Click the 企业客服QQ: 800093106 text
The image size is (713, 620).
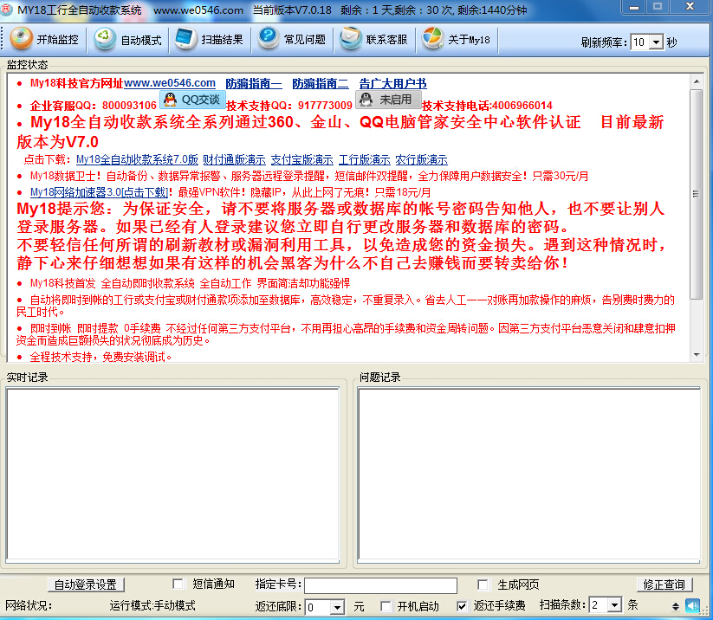point(94,106)
